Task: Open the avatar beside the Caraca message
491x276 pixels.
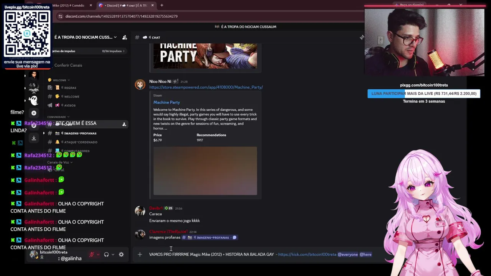Action: click(140, 211)
